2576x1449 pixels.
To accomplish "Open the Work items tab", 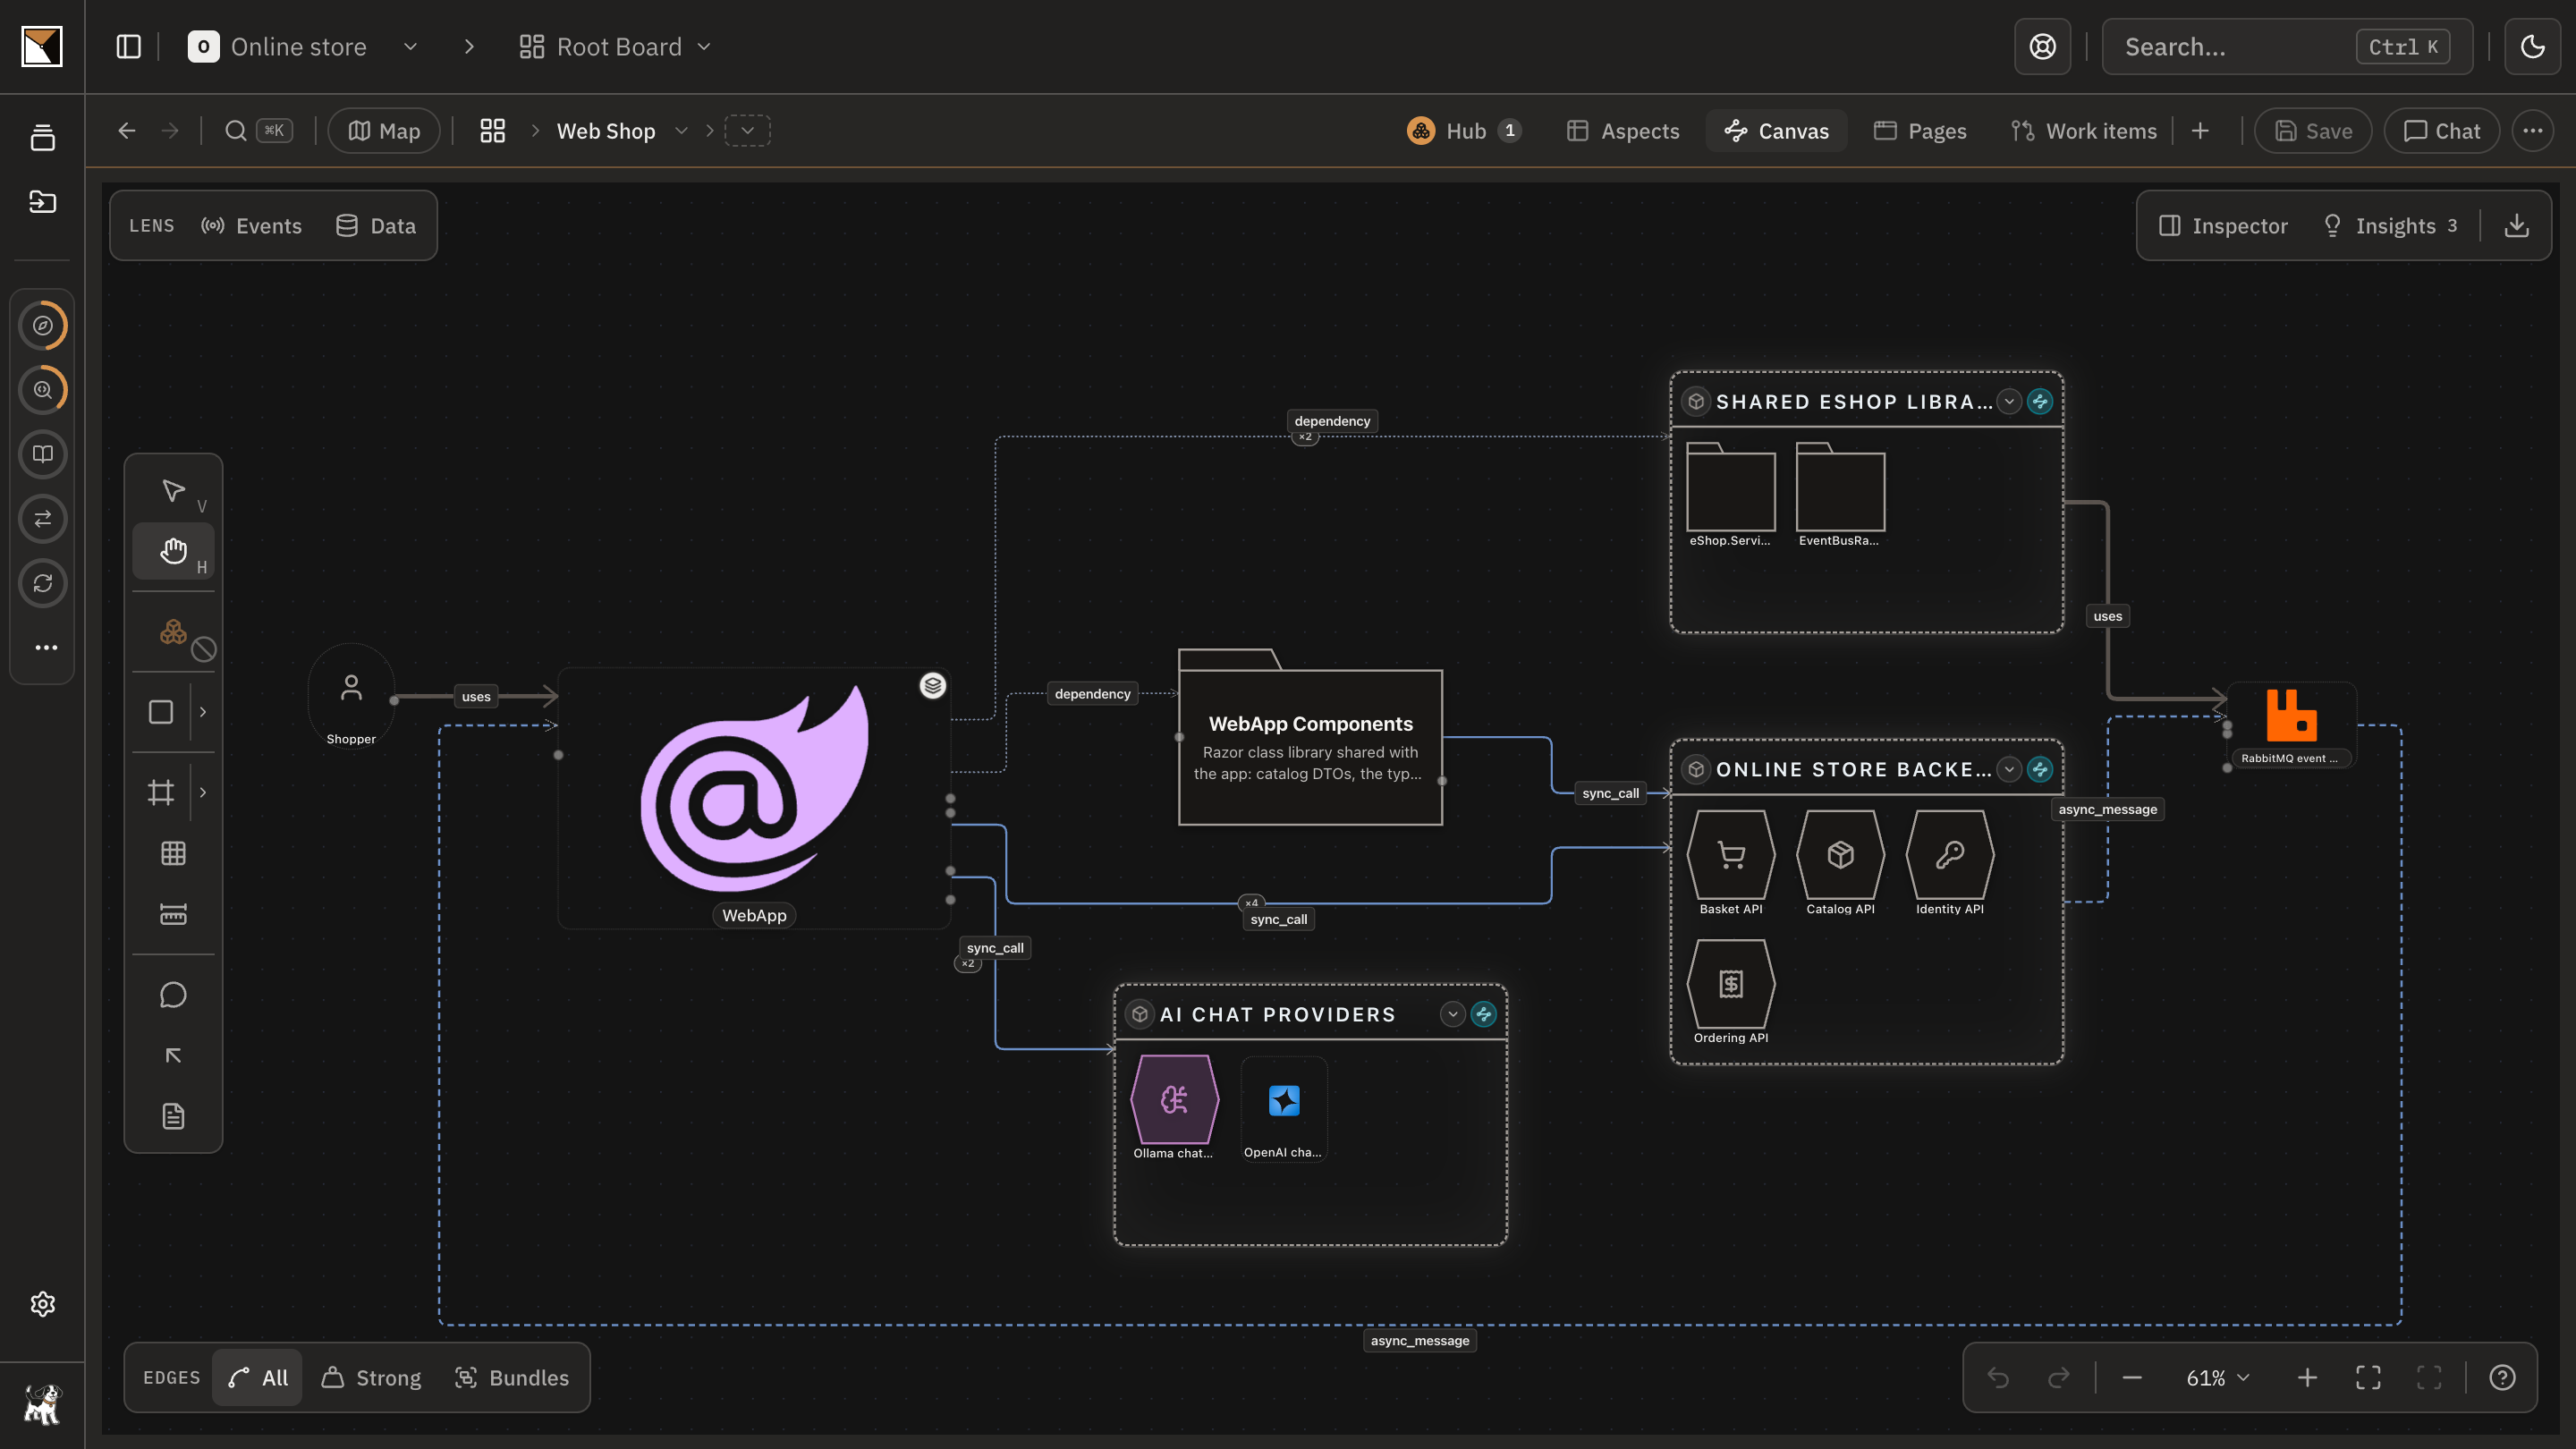I will [2084, 131].
